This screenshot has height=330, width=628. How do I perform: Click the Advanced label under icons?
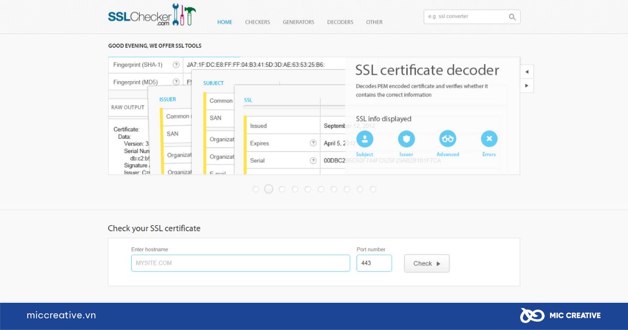448,155
